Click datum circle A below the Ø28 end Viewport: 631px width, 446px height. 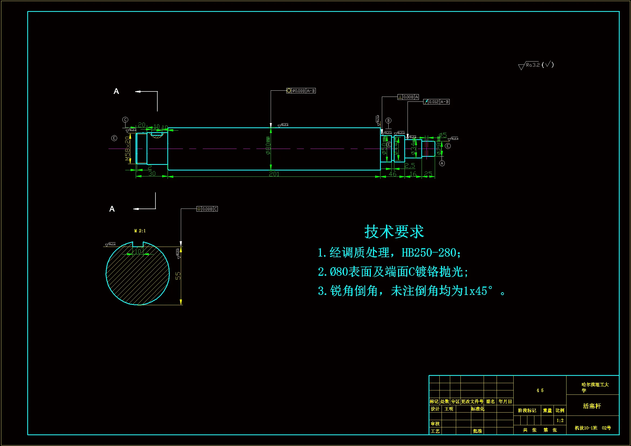click(442, 164)
